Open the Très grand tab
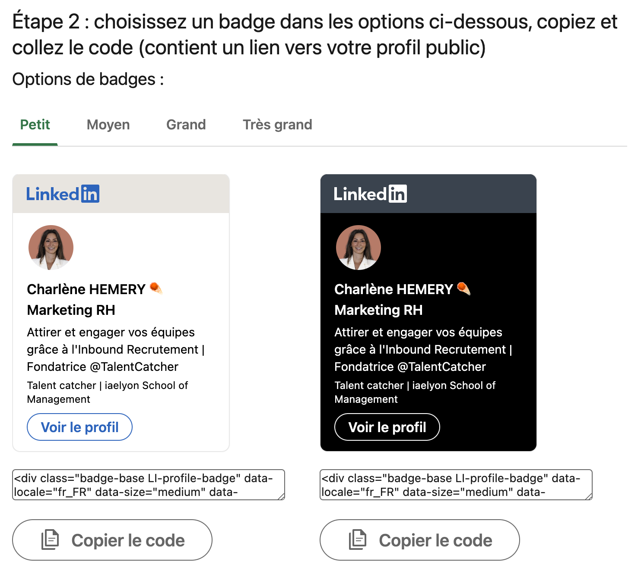Screen dimensions: 641x574 click(277, 125)
